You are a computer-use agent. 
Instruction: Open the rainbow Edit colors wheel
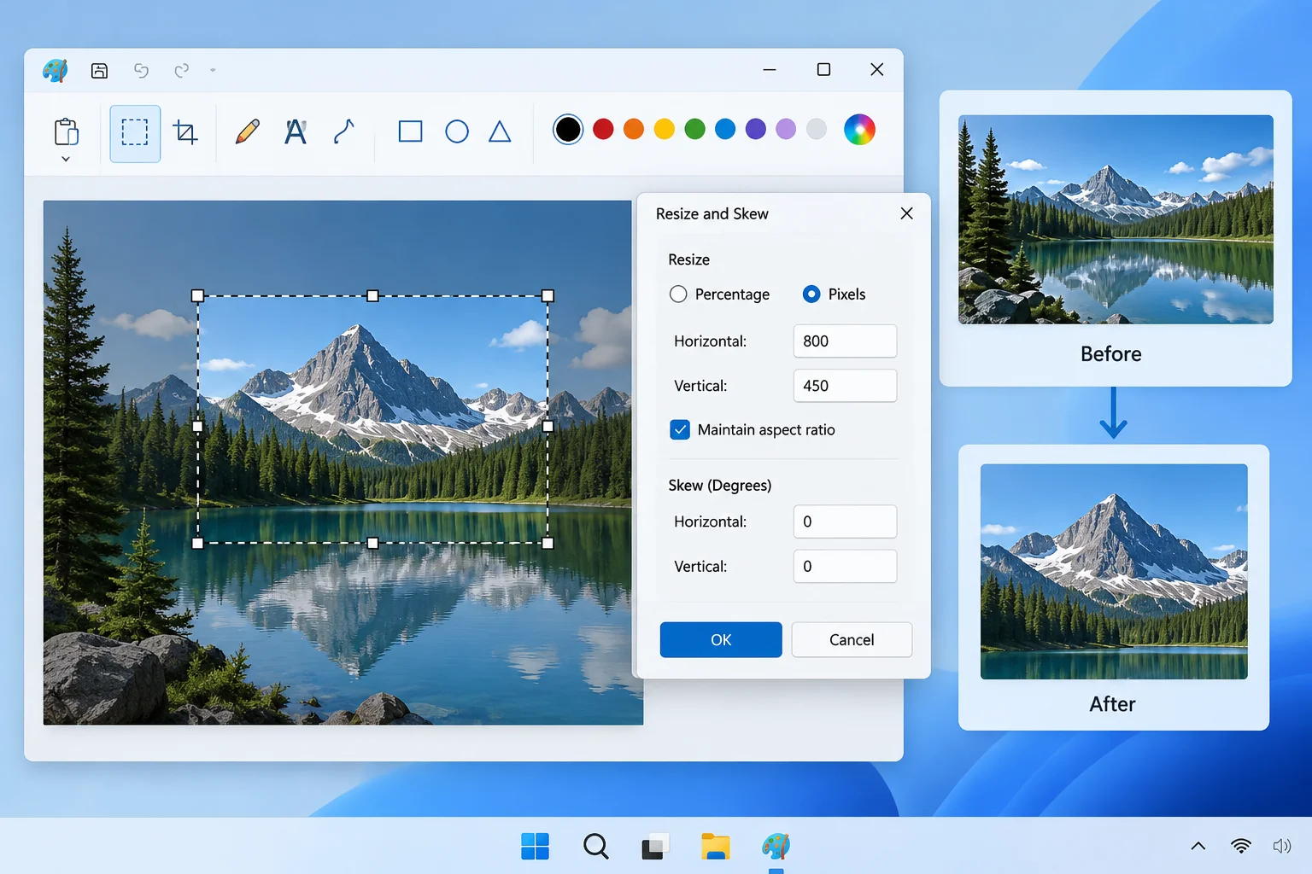[859, 130]
